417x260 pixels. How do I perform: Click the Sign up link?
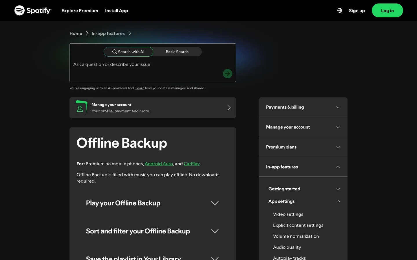click(x=357, y=10)
